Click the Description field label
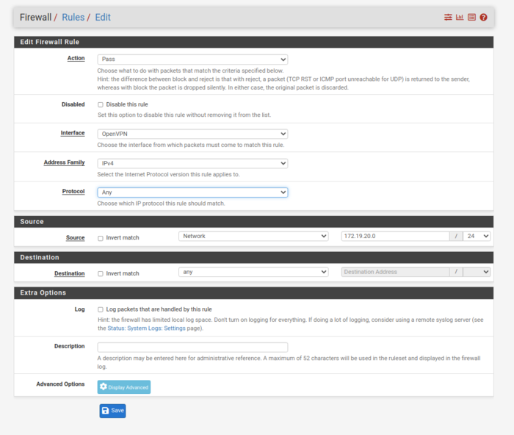514x435 pixels. point(70,346)
